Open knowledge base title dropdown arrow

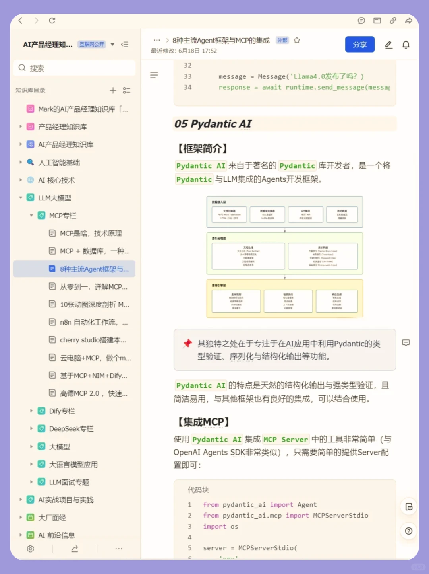click(x=112, y=44)
